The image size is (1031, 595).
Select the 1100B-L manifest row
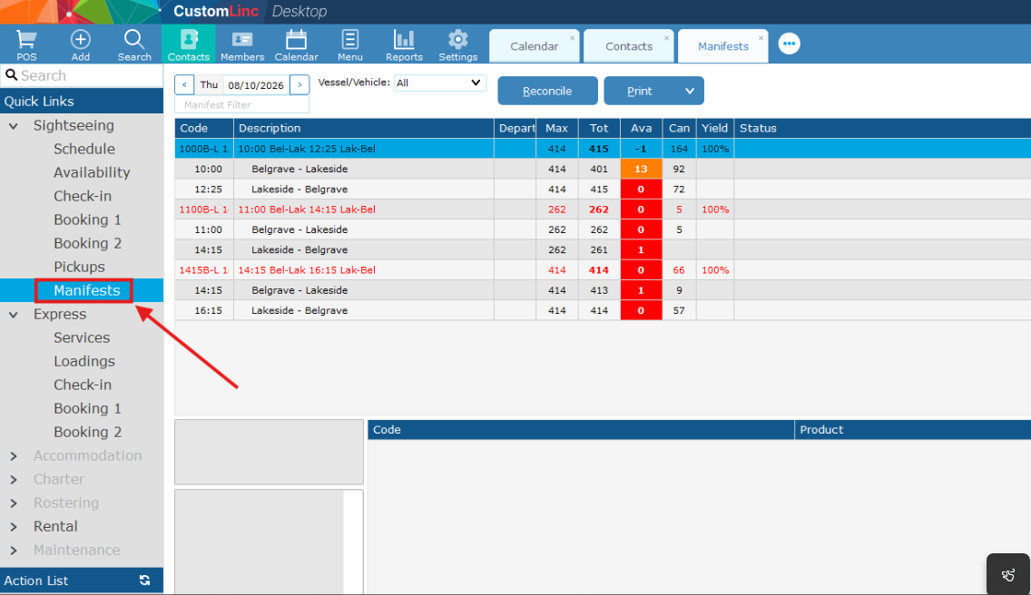click(x=603, y=210)
